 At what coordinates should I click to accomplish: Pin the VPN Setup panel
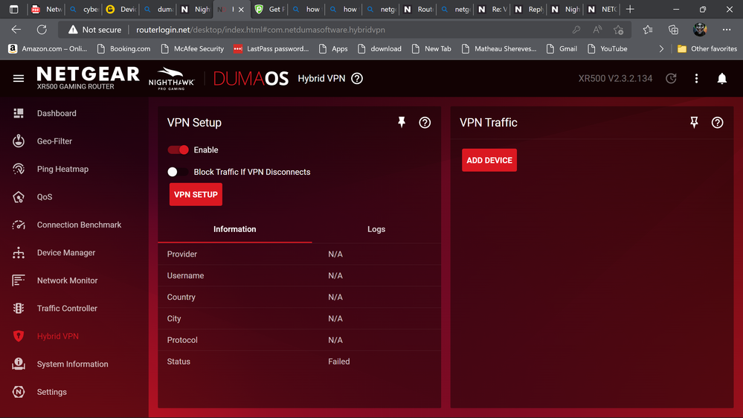coord(402,123)
